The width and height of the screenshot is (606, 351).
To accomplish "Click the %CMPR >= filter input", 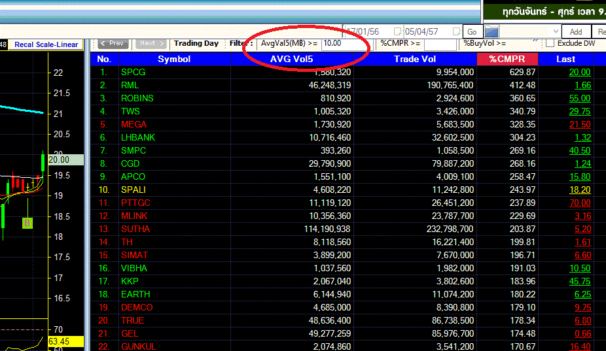I will pos(440,44).
